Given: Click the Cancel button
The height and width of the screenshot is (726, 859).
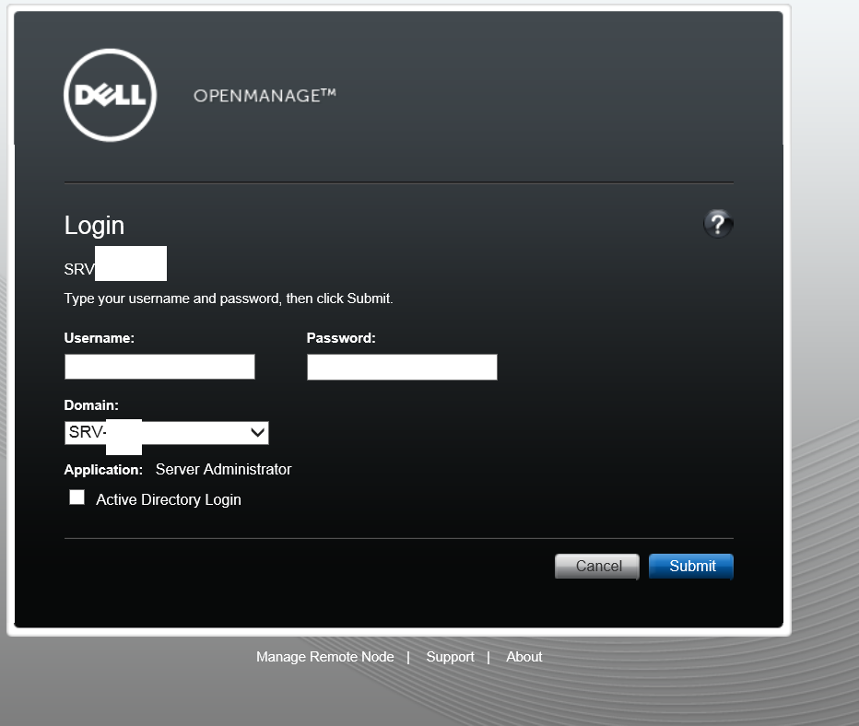Looking at the screenshot, I should pyautogui.click(x=597, y=566).
